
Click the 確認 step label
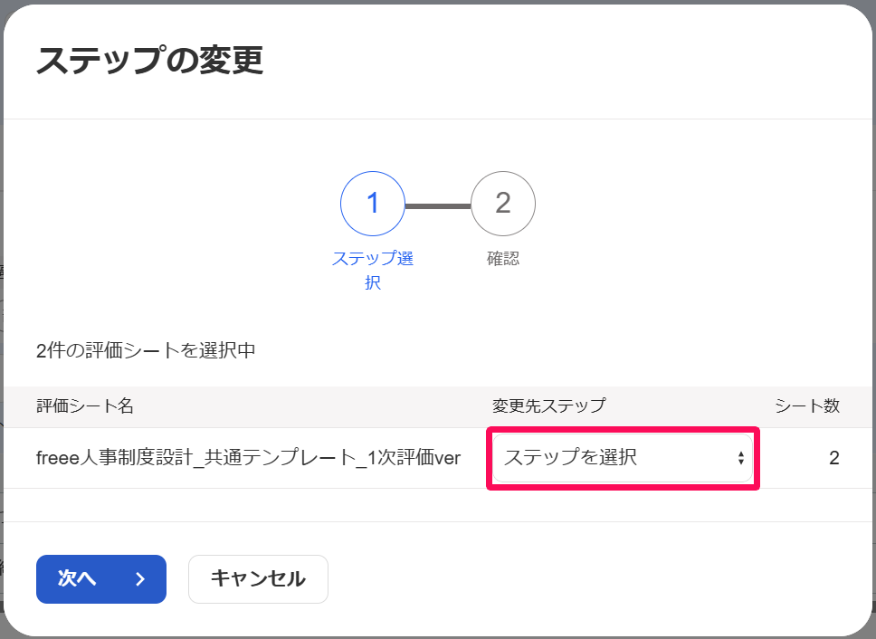[x=503, y=259]
